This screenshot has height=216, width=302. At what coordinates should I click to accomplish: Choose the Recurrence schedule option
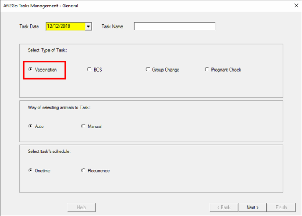(95, 170)
